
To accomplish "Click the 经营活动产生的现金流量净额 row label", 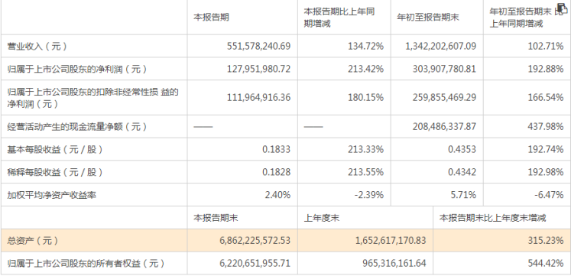I will click(x=77, y=127).
